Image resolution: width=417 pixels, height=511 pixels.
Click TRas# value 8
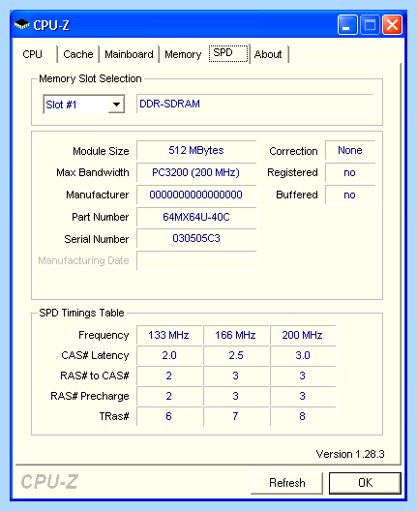point(303,416)
